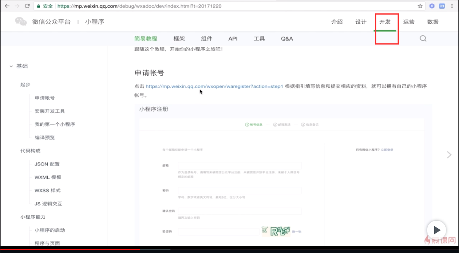Screen dimensions: 459x253
Task: Switch to the 框架 sub-navigation tab
Action: 179,39
